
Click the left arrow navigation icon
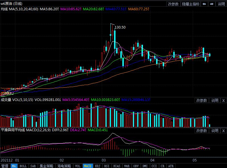[204, 4]
